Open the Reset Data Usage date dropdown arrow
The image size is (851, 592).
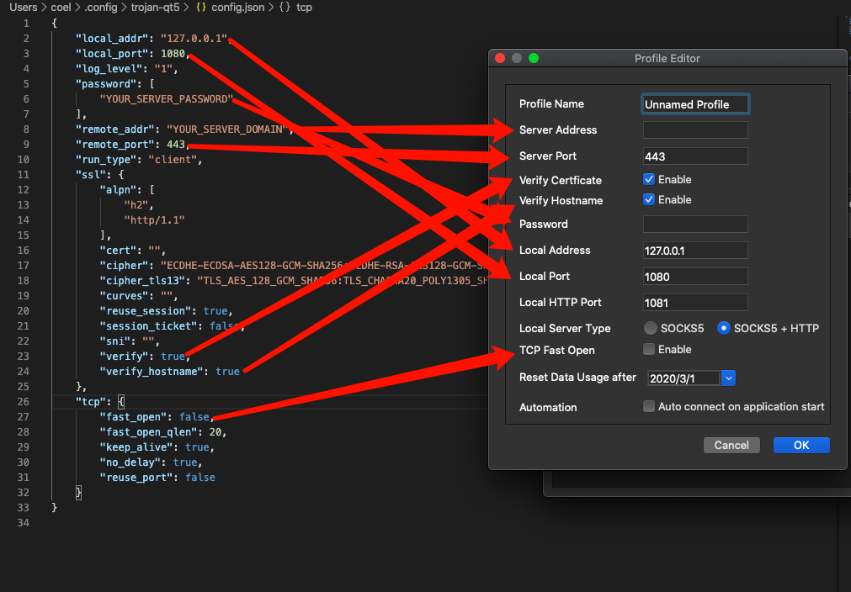click(728, 378)
